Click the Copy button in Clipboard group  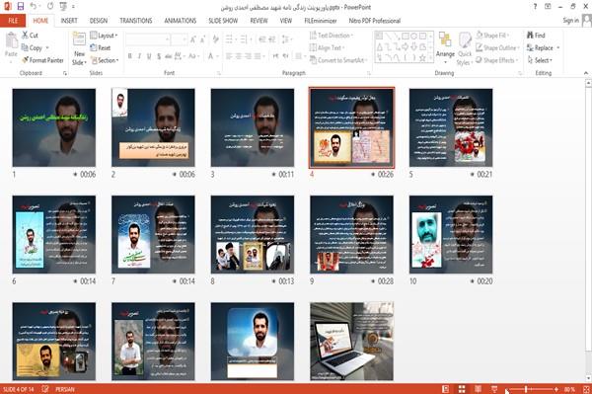pos(32,47)
